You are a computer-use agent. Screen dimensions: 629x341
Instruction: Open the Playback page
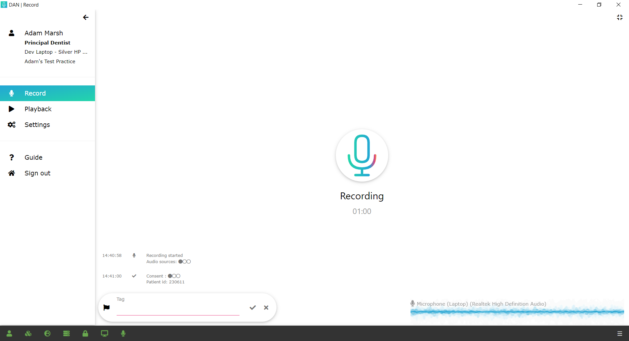click(38, 109)
